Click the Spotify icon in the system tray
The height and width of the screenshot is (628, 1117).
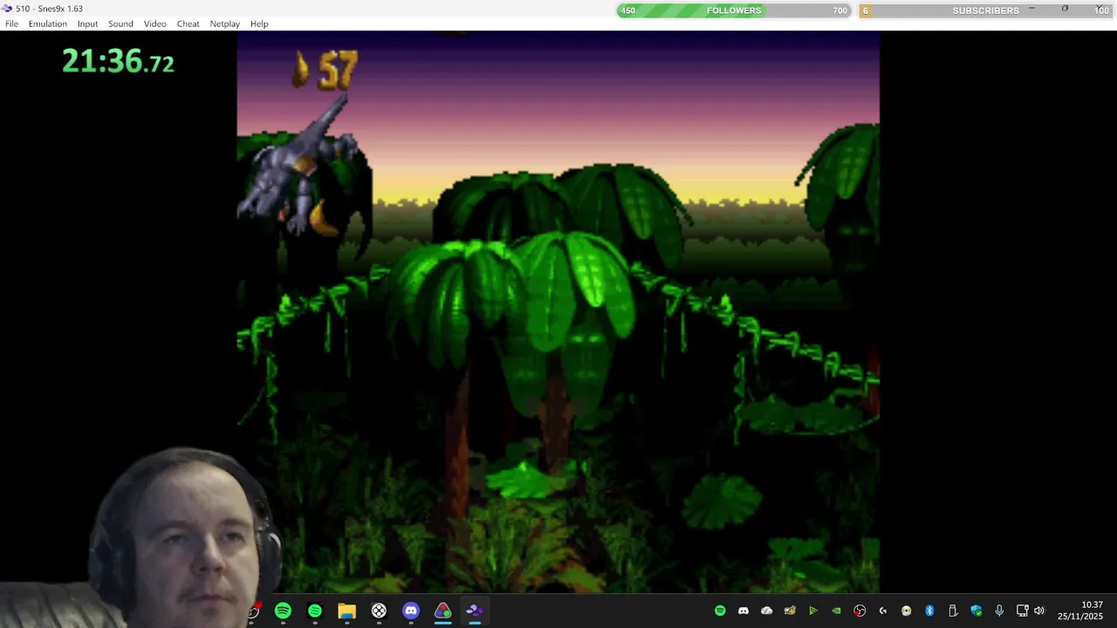pos(720,611)
